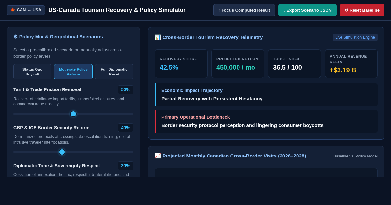Adjust the CBP & ICE Border Security slider
The width and height of the screenshot is (391, 205).
(x=73, y=152)
